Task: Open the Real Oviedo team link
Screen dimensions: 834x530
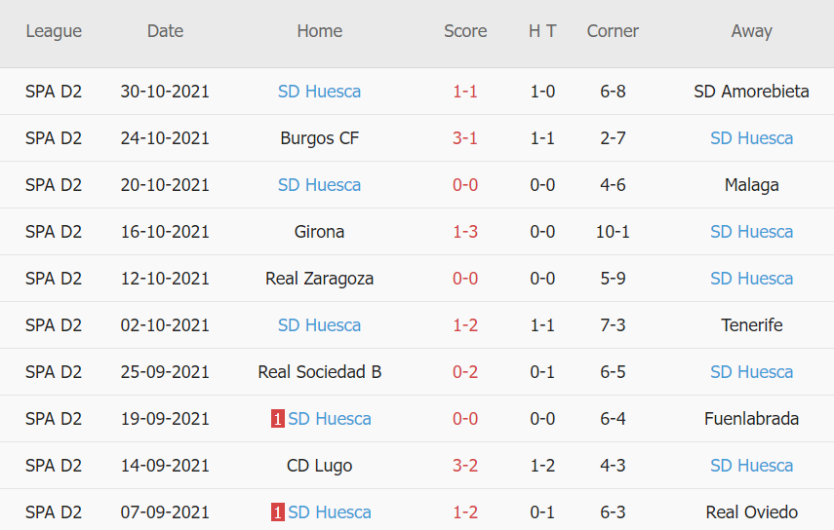Action: tap(751, 512)
